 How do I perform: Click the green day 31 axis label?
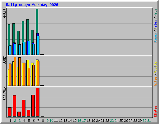[149, 121]
